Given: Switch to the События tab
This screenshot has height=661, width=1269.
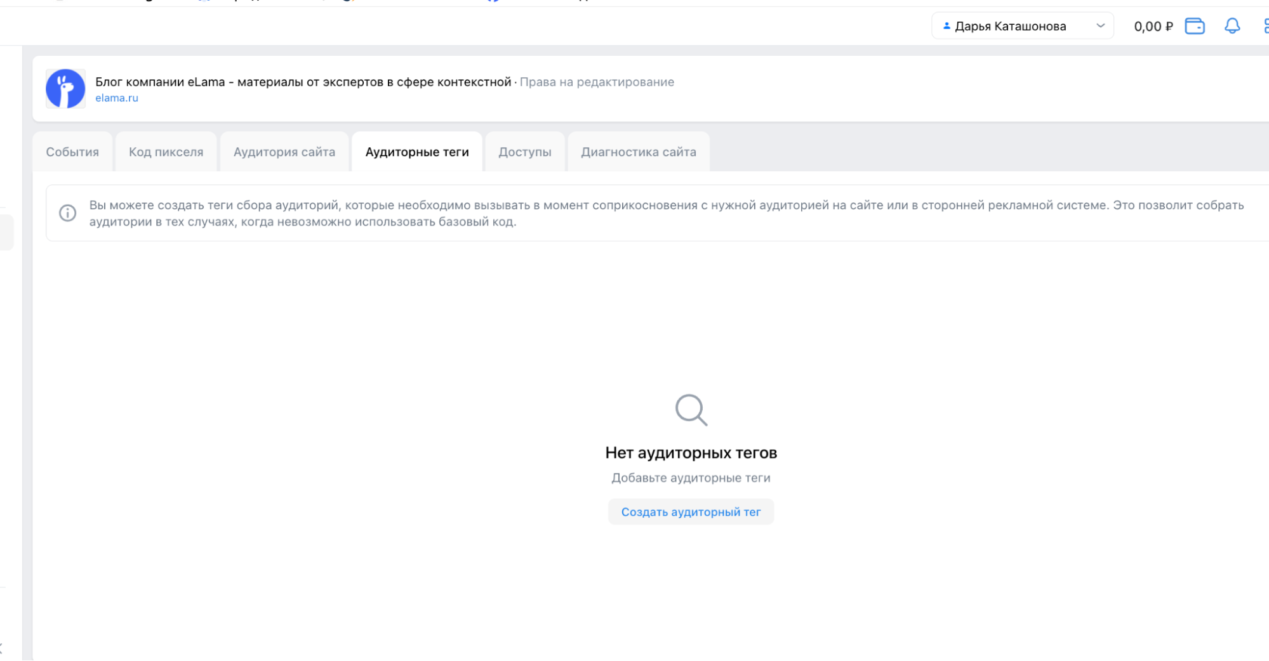Looking at the screenshot, I should click(x=72, y=152).
